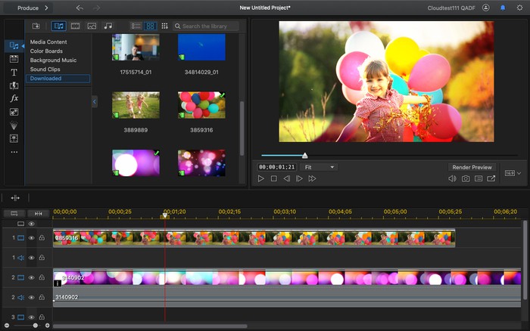Toggle lock on video track 2

(x=42, y=278)
